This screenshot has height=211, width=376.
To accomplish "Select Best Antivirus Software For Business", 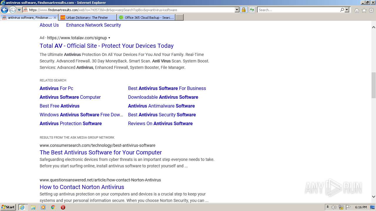I will 167,88.
